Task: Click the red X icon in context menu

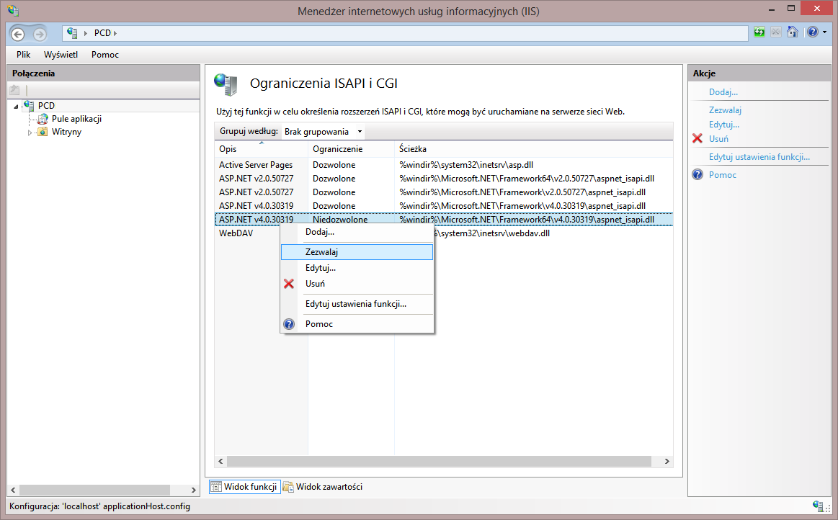Action: [289, 284]
